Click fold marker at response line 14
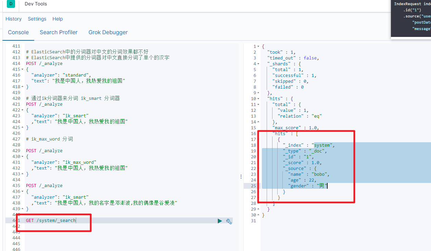Viewport: 431px width, 251px height. (258, 122)
